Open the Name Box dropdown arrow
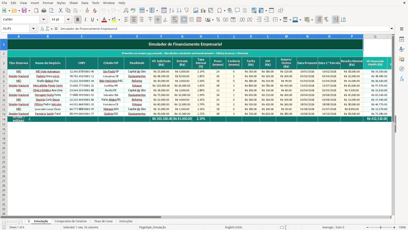 pos(34,29)
